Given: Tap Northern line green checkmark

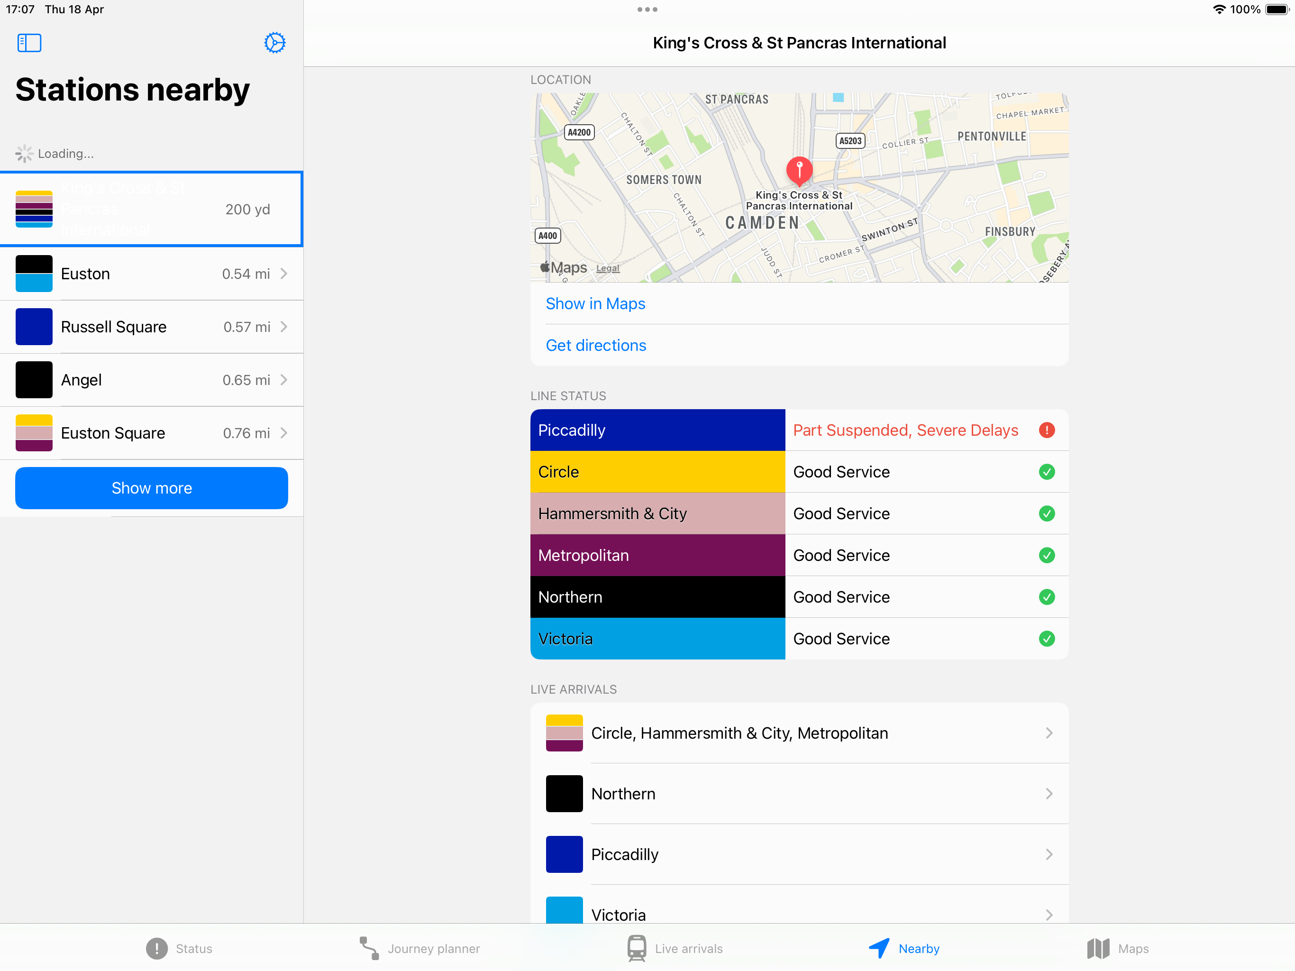Looking at the screenshot, I should [x=1047, y=597].
